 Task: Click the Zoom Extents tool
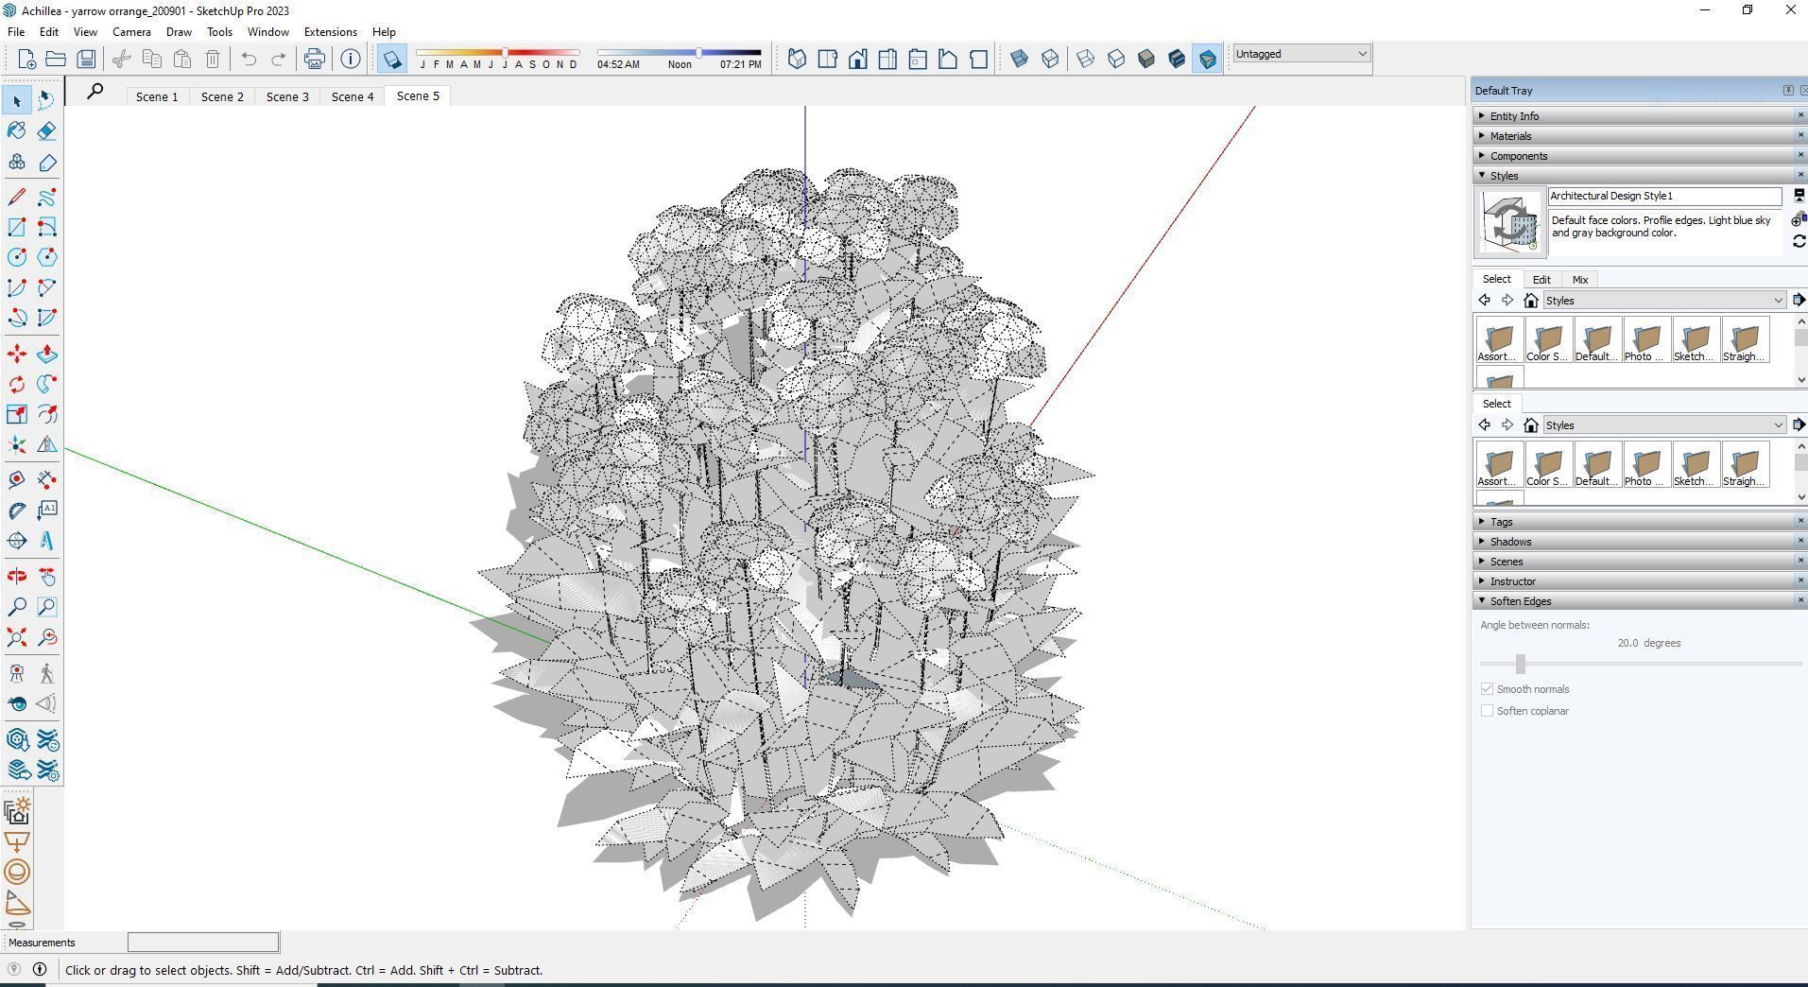pos(17,637)
